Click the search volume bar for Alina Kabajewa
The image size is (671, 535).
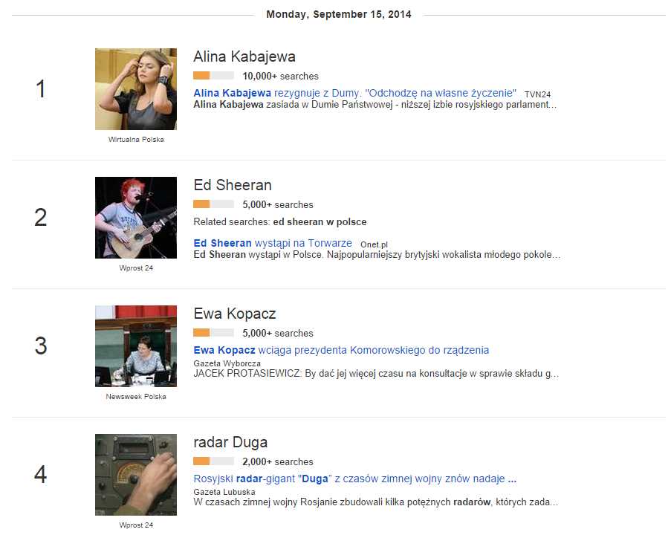(213, 76)
